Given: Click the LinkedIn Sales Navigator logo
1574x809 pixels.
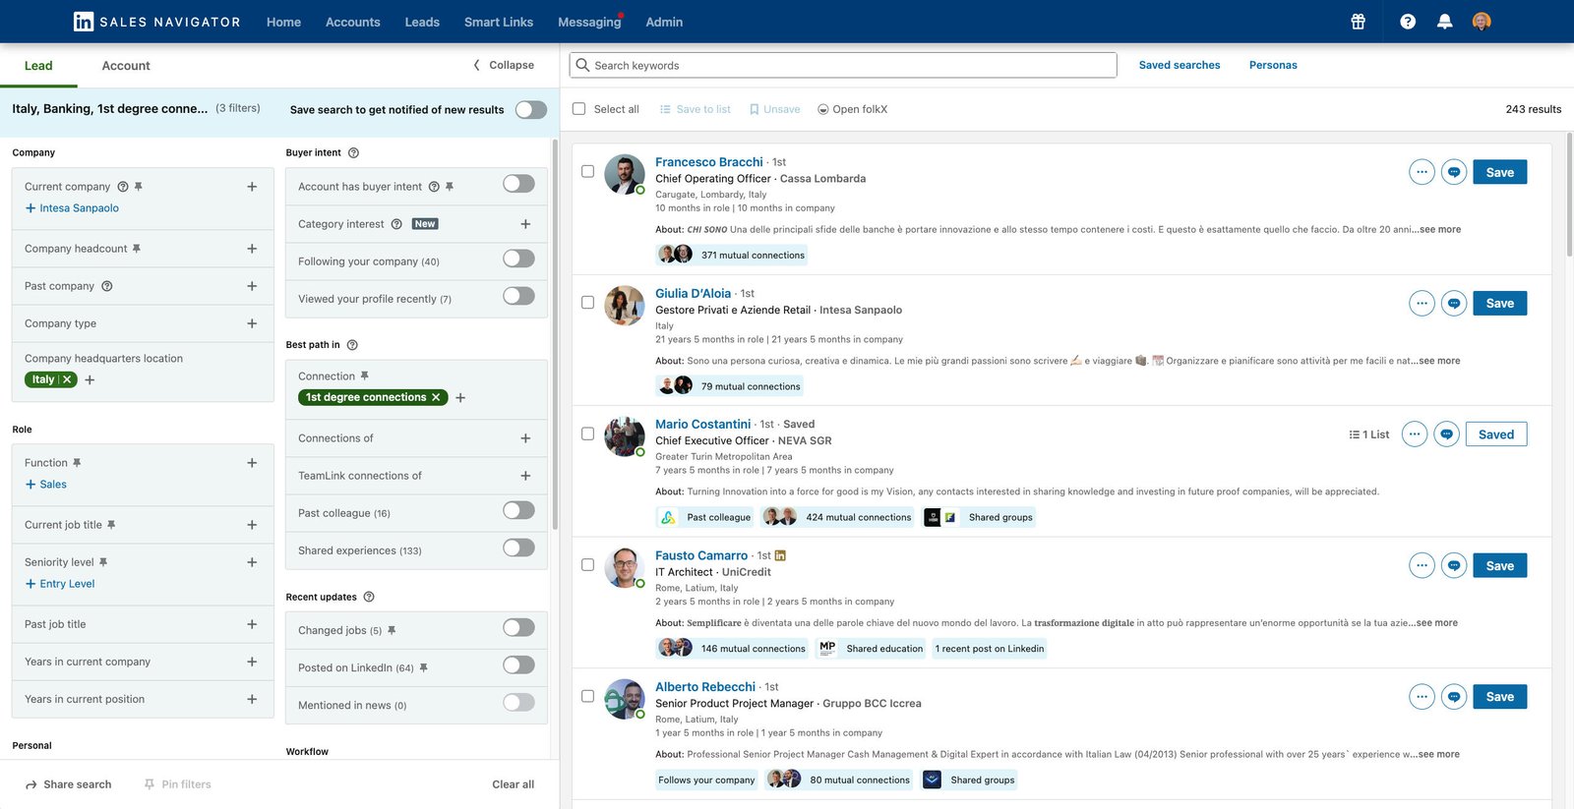Looking at the screenshot, I should pos(156,22).
